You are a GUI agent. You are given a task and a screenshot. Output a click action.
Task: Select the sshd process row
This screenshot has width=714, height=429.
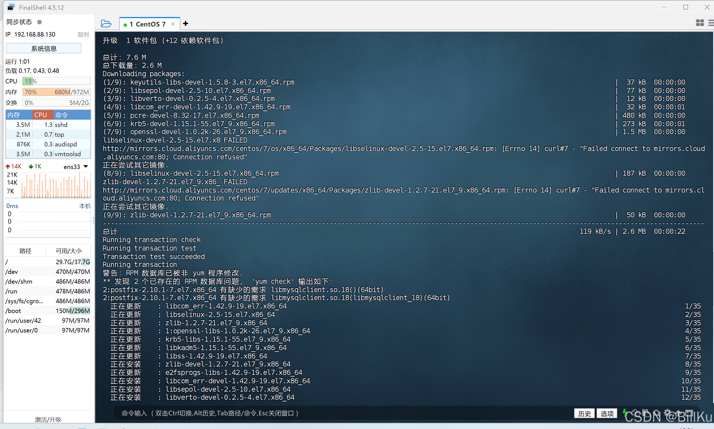[48, 125]
